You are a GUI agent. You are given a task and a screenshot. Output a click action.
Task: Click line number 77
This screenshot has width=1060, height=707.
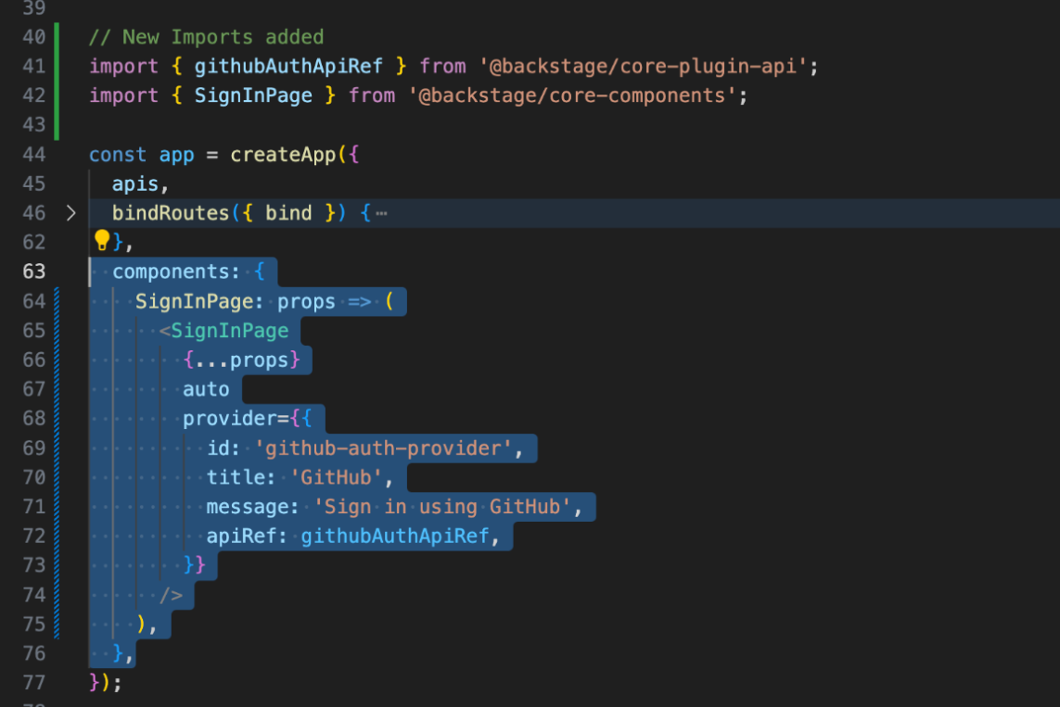click(x=34, y=682)
